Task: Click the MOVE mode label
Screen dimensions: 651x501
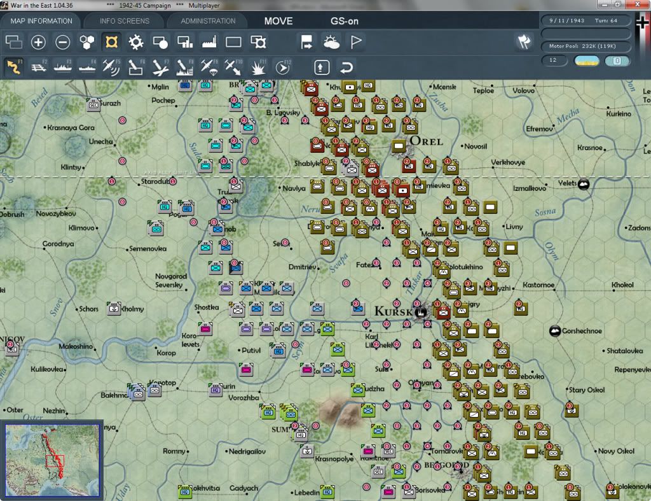Action: click(278, 21)
